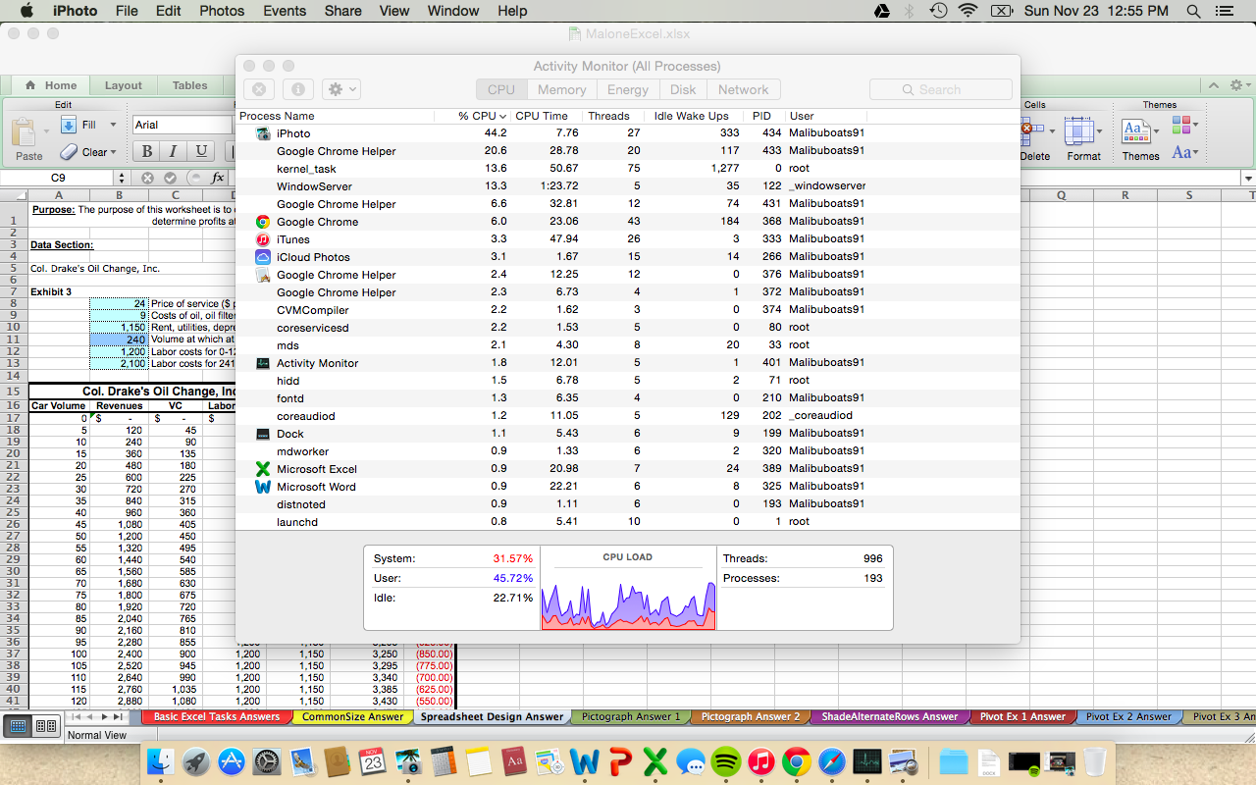Switch Excel to Page Layout View icon
Image resolution: width=1256 pixels, height=785 pixels.
[45, 726]
